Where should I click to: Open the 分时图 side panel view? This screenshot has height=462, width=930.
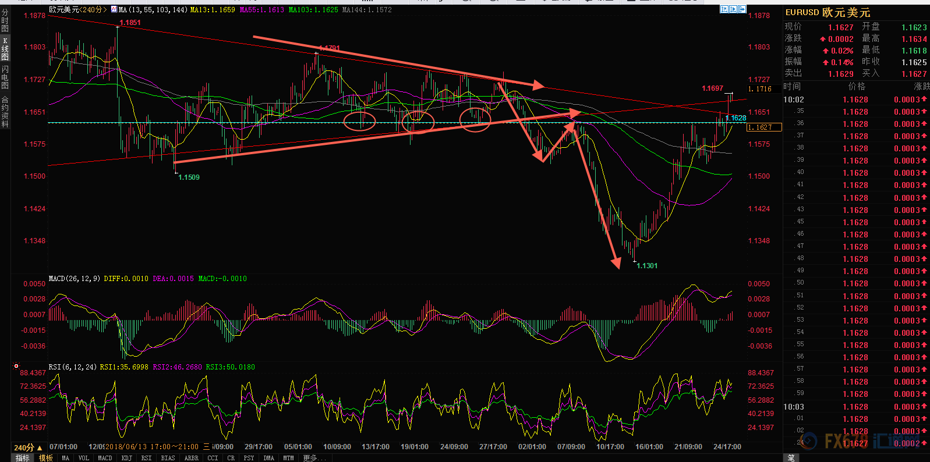click(5, 20)
